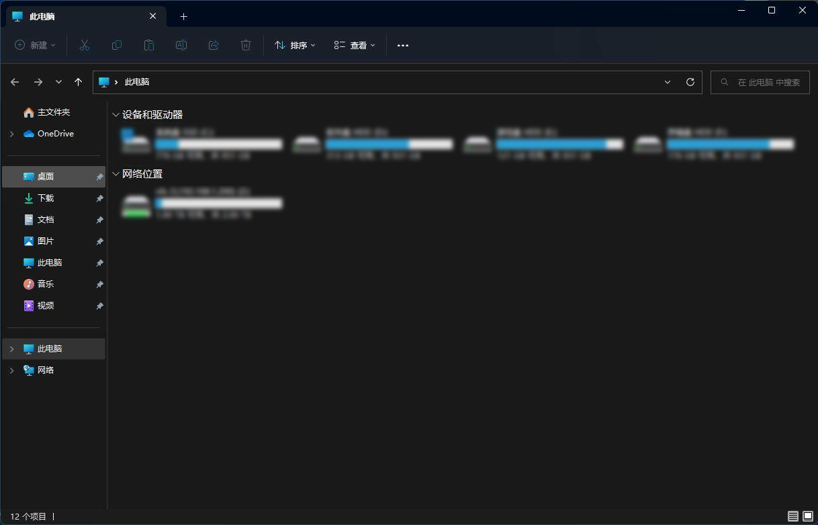Click the Share icon in toolbar
This screenshot has width=818, height=525.
pyautogui.click(x=214, y=45)
